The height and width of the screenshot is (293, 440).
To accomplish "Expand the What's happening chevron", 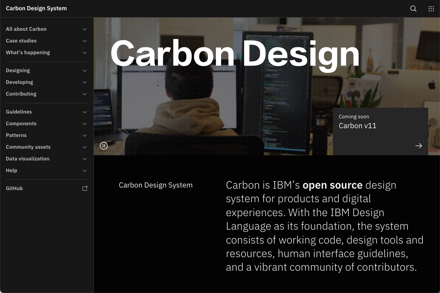I will point(85,53).
